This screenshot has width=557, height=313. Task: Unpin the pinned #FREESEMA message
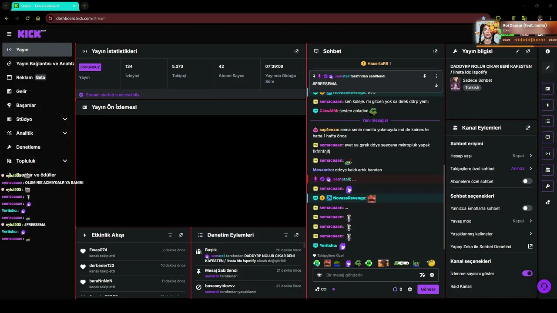point(425,76)
